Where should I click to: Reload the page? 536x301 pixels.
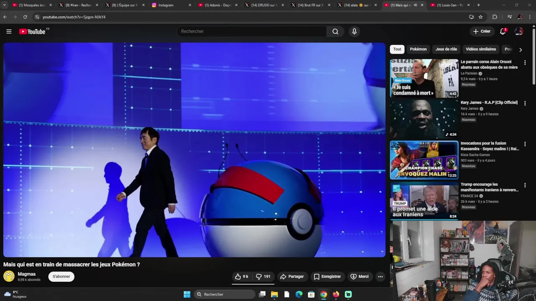click(25, 17)
